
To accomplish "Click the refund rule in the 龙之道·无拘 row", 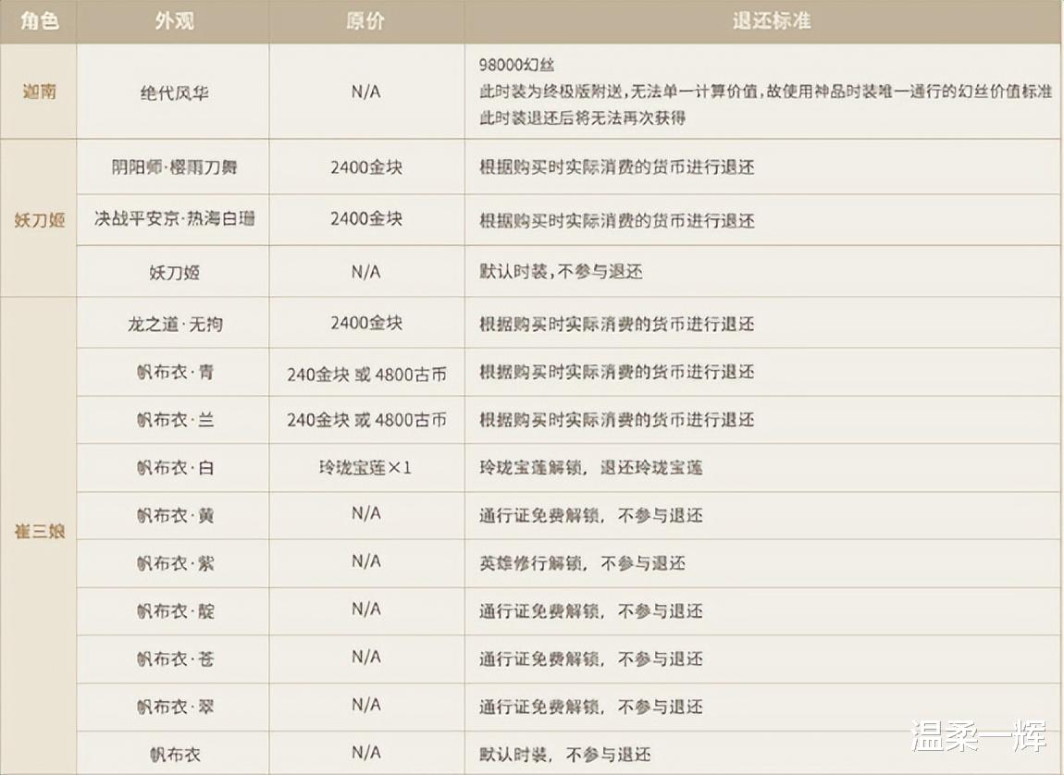I will coord(616,324).
